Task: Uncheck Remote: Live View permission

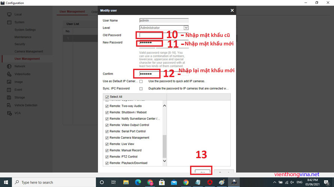Action: click(107, 144)
